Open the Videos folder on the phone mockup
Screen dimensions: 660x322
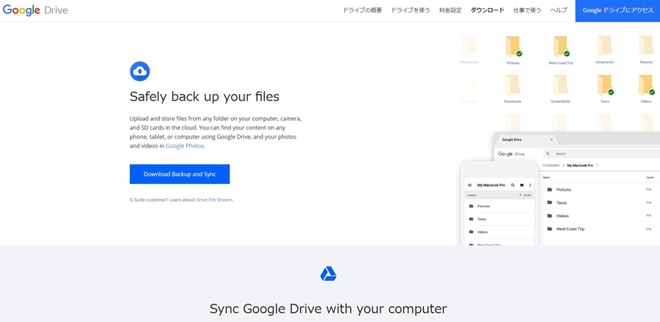pos(499,233)
